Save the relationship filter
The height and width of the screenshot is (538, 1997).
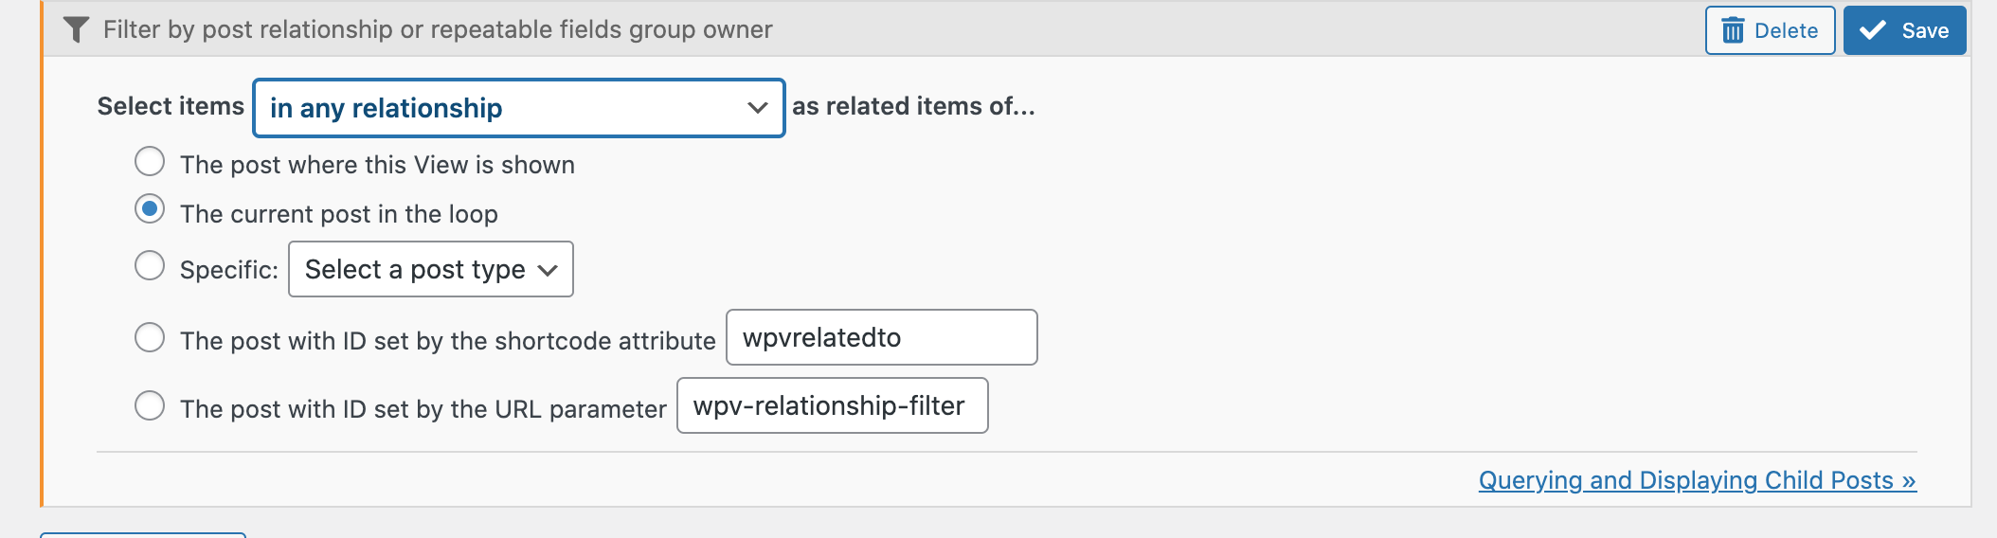(x=1905, y=30)
